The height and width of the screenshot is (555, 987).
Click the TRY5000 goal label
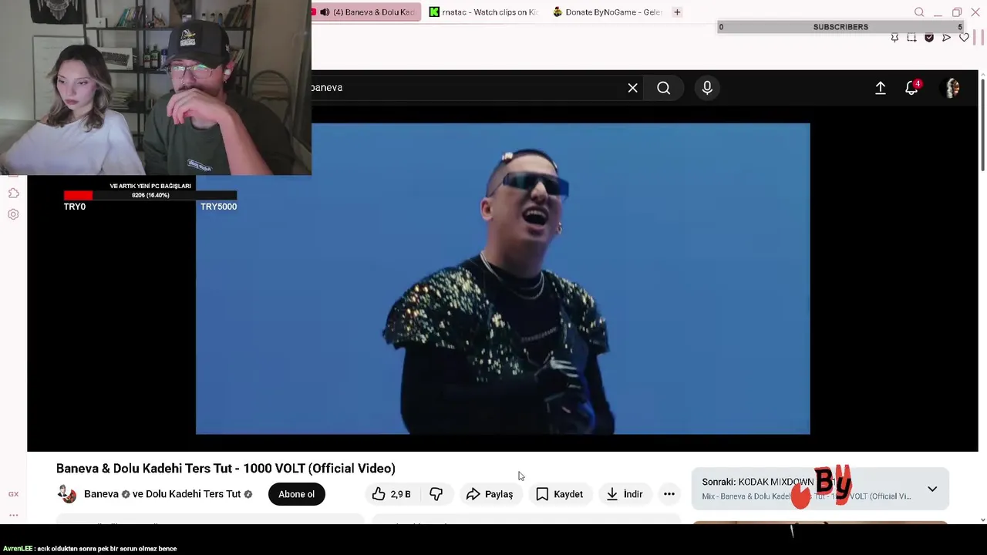218,207
